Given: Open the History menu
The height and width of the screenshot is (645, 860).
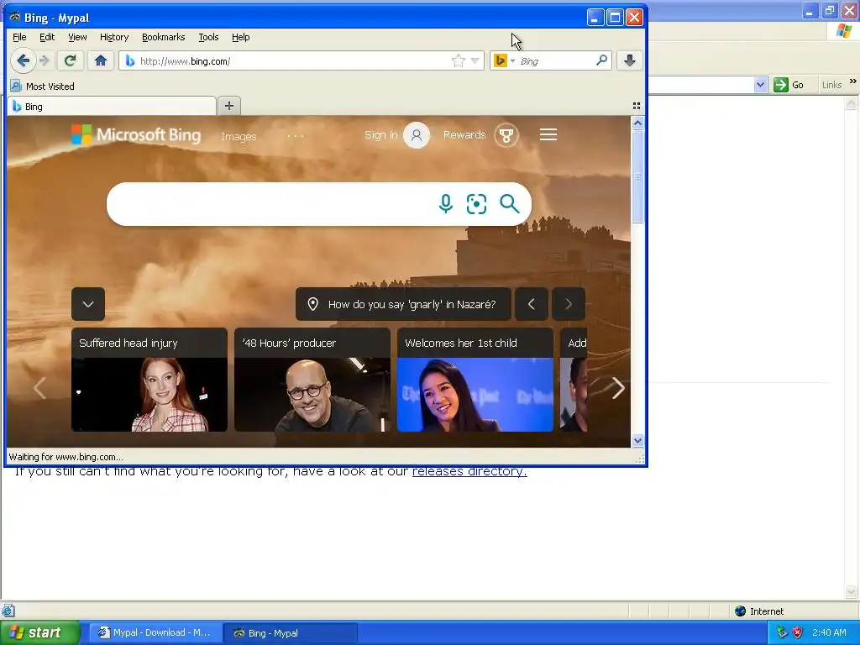Looking at the screenshot, I should 114,37.
